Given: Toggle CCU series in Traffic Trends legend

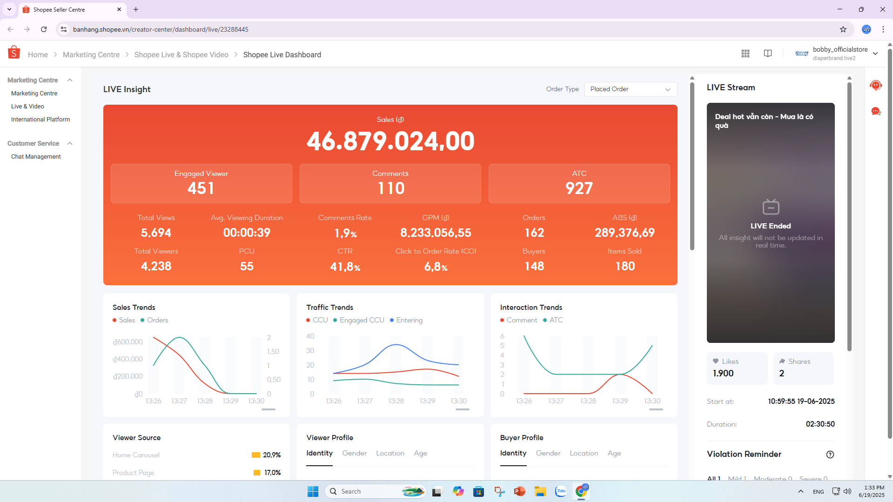Looking at the screenshot, I should pyautogui.click(x=317, y=320).
